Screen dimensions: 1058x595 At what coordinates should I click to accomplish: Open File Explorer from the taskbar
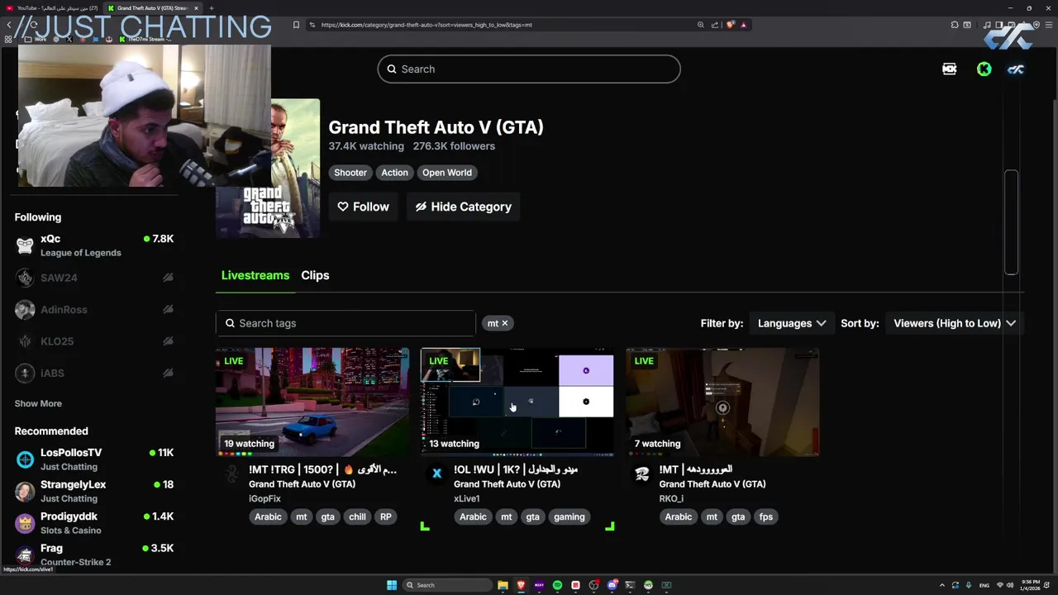point(503,585)
